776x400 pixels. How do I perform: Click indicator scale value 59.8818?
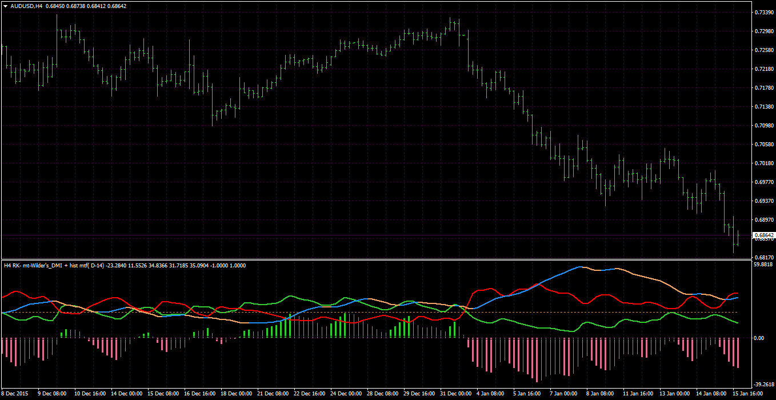(764, 265)
